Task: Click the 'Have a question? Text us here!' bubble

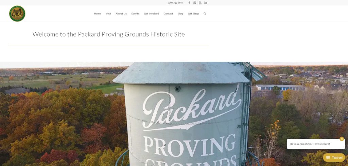Action: [x=316, y=144]
